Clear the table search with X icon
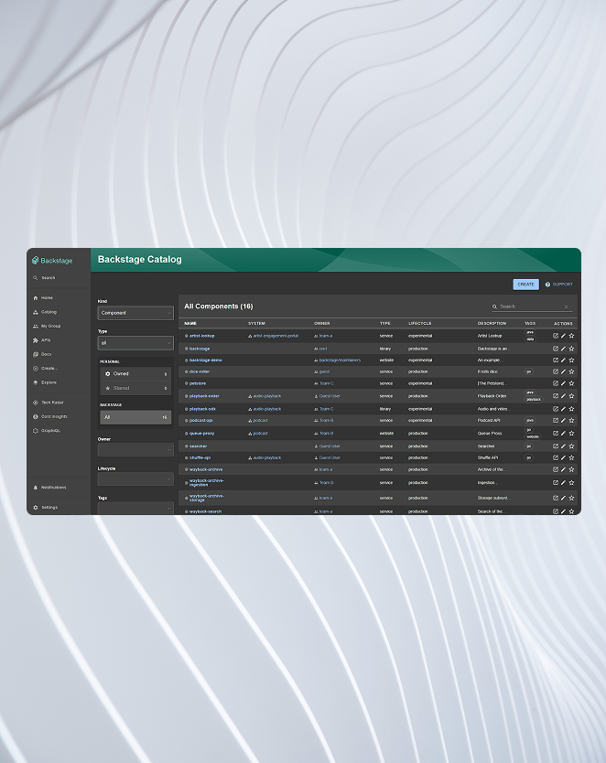The height and width of the screenshot is (763, 606). tap(566, 306)
